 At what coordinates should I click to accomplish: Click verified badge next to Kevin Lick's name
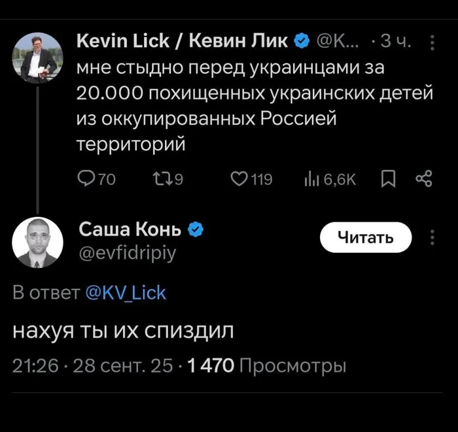[x=301, y=42]
